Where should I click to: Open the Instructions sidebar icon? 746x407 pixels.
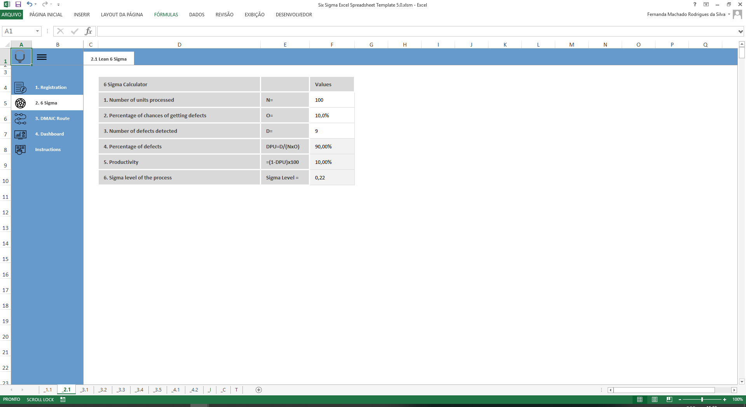(x=21, y=150)
